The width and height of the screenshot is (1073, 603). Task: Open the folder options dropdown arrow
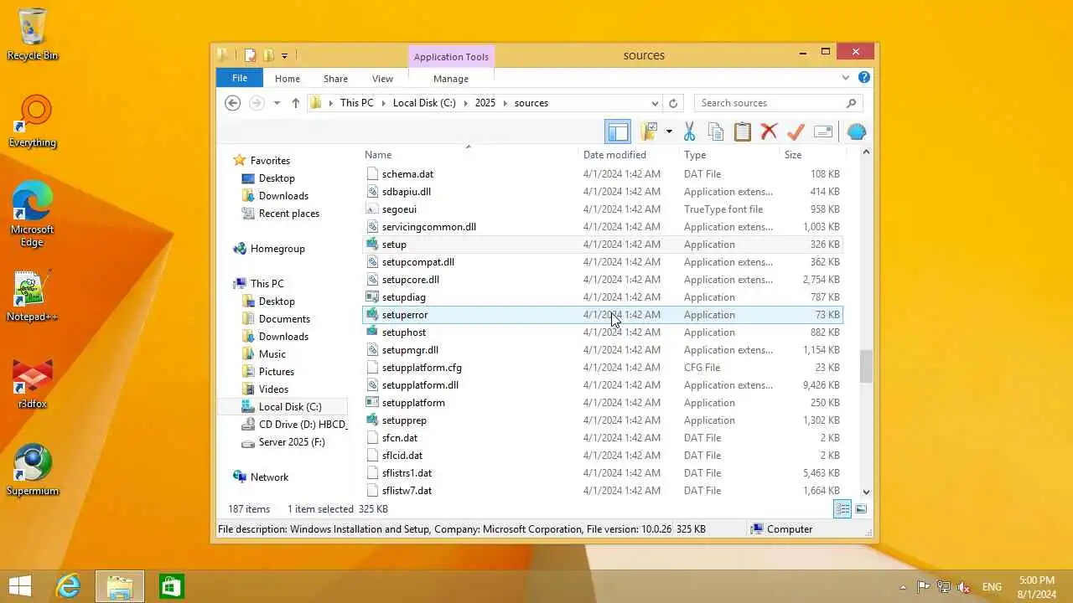click(669, 131)
